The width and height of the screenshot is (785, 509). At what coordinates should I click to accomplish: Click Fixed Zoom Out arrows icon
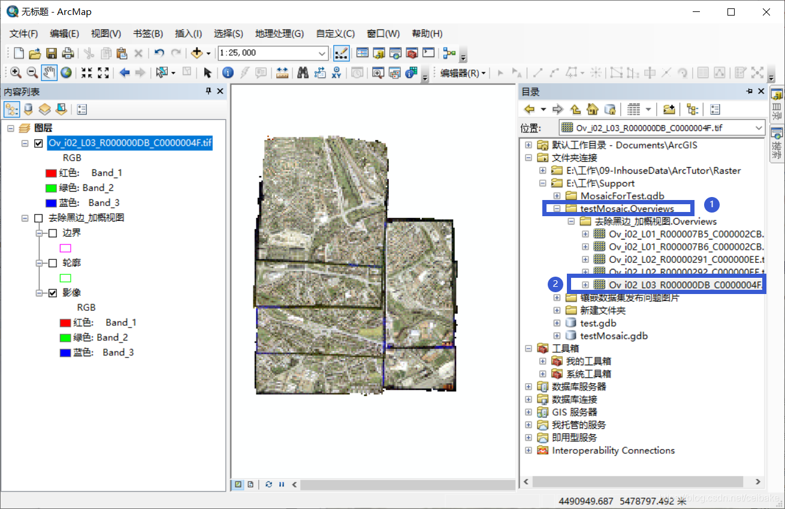103,72
